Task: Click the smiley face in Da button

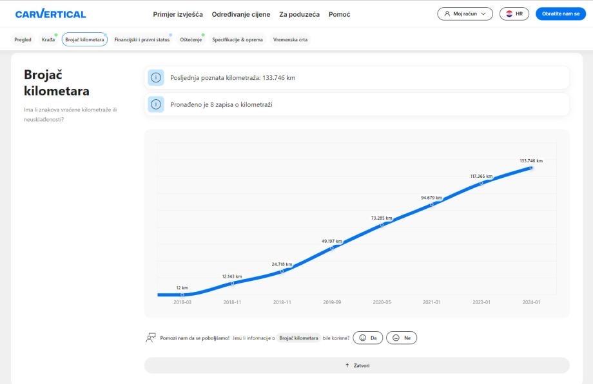Action: (363, 338)
